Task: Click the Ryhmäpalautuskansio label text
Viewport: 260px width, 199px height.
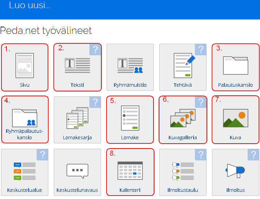Action: pos(25,134)
